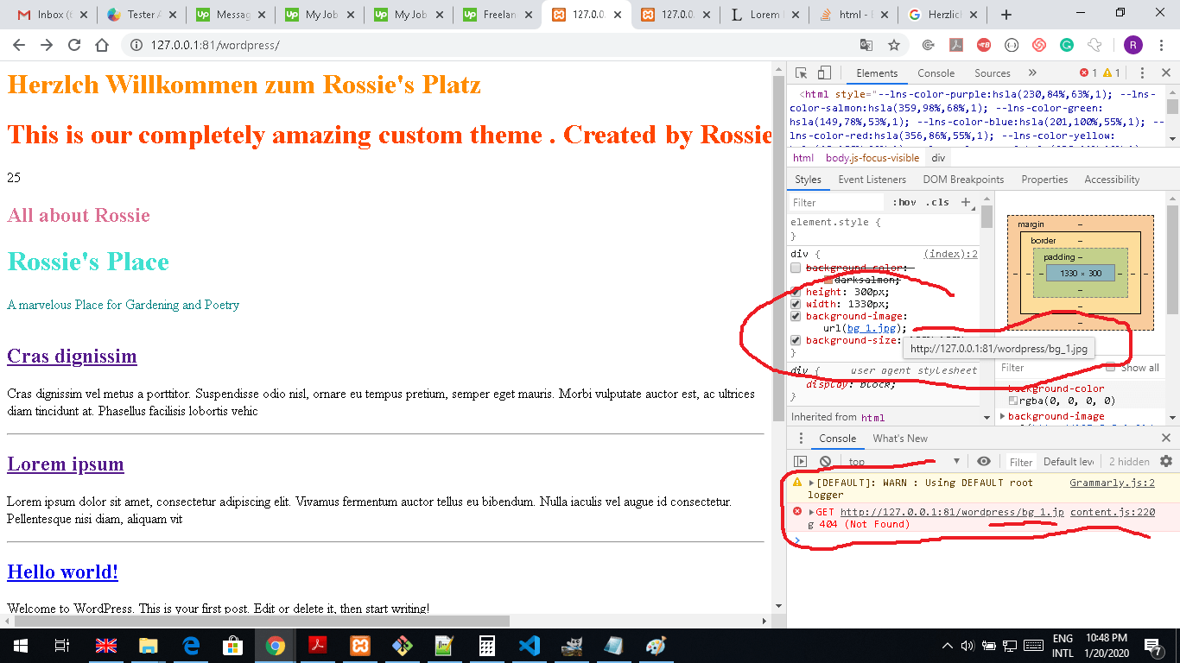Expand more DevTools tabs chevron

pyautogui.click(x=1031, y=73)
